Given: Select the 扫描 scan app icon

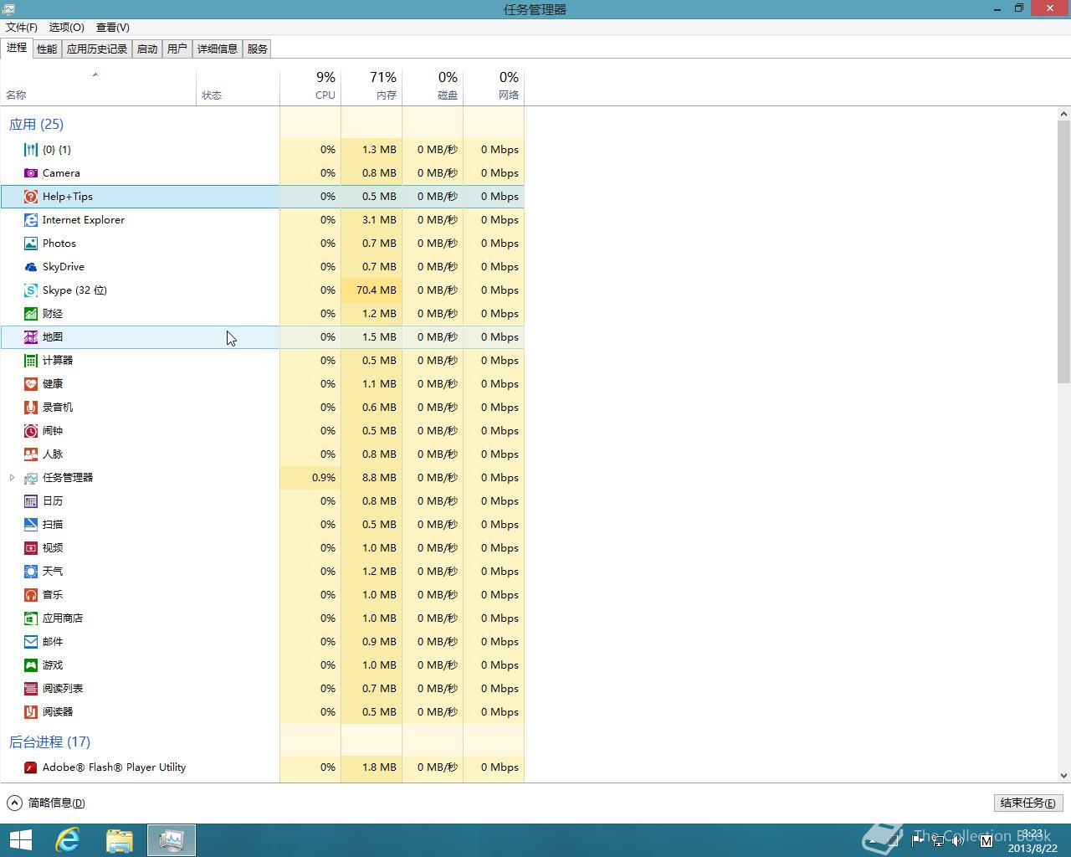Looking at the screenshot, I should [x=31, y=525].
